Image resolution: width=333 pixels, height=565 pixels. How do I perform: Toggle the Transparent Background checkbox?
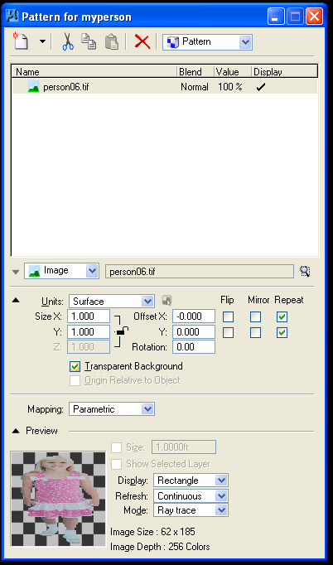[x=75, y=367]
